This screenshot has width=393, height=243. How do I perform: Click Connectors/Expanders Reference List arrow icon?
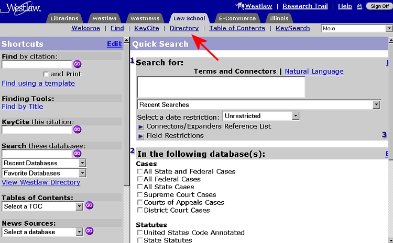coord(140,126)
